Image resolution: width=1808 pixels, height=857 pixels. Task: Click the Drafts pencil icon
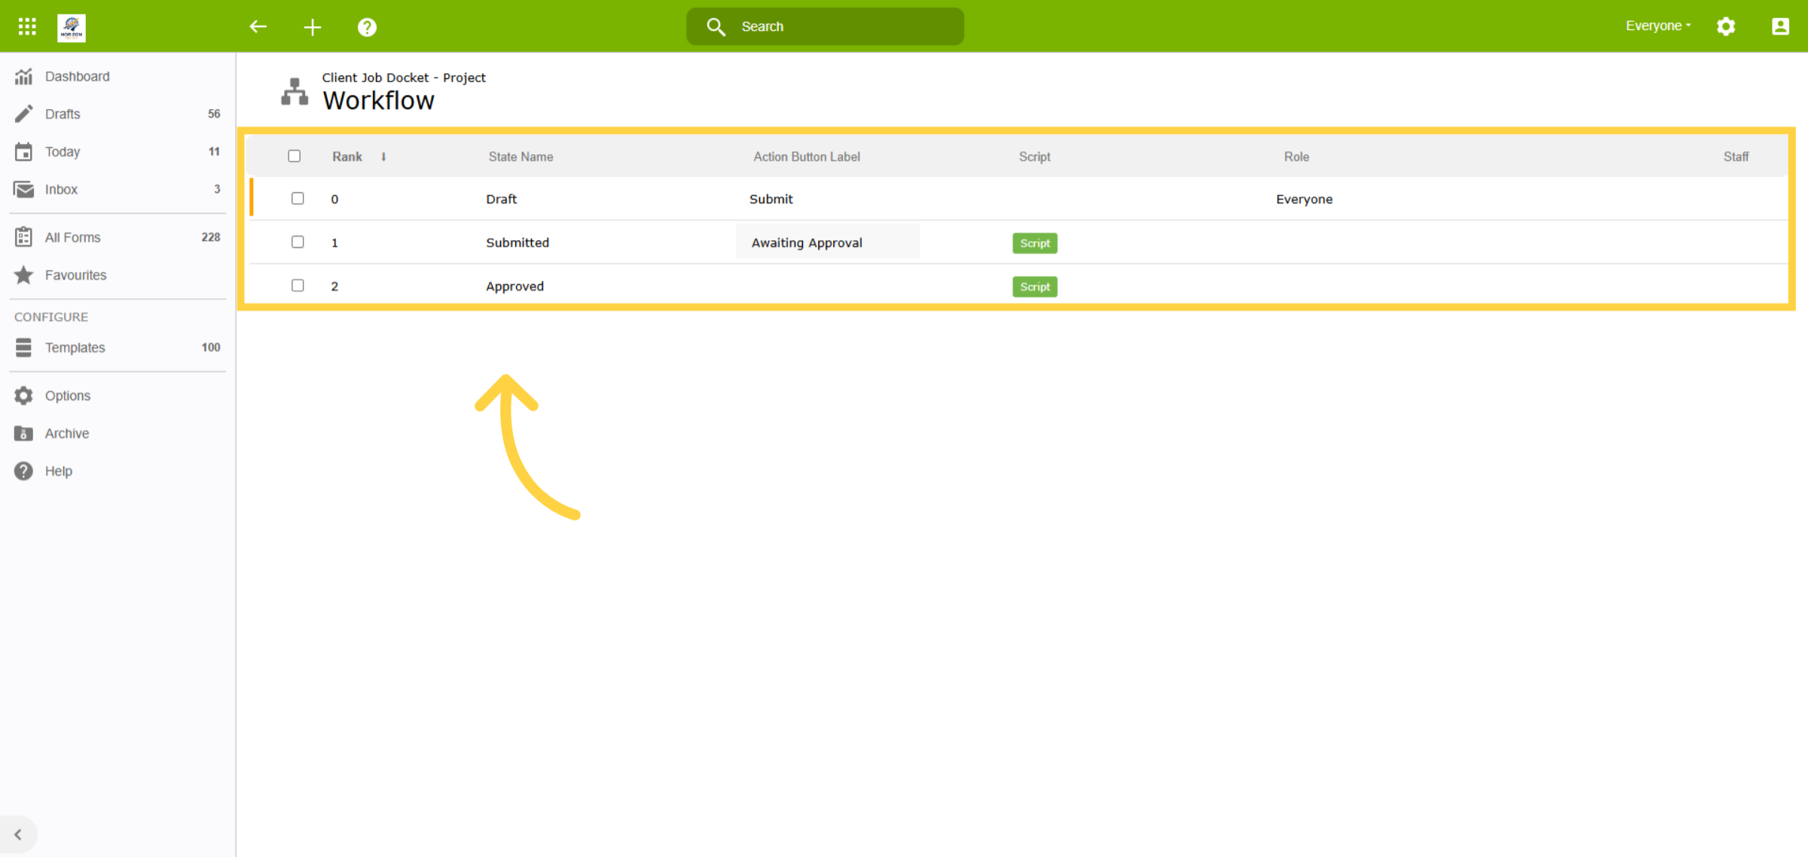coord(24,114)
